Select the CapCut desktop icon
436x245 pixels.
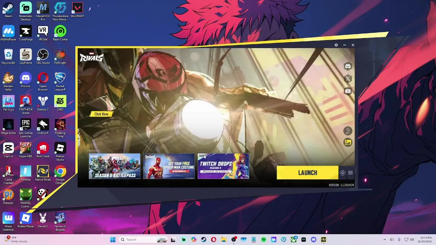coord(9,150)
